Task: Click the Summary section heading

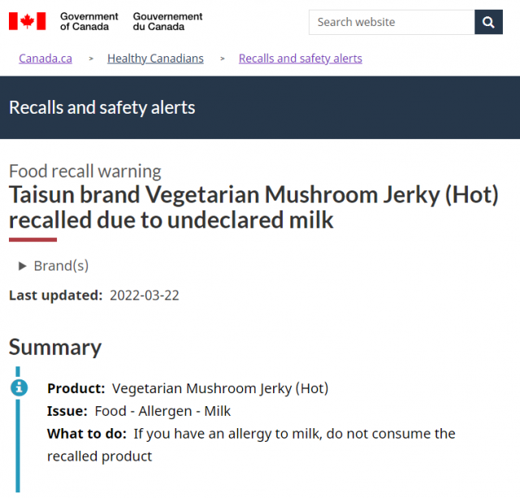Action: coord(55,348)
